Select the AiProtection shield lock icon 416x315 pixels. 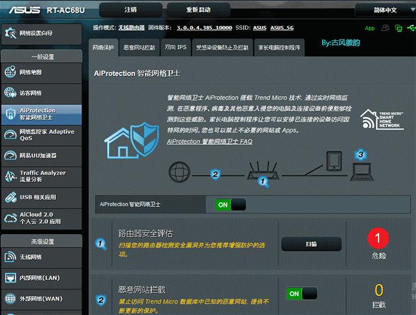click(10, 114)
